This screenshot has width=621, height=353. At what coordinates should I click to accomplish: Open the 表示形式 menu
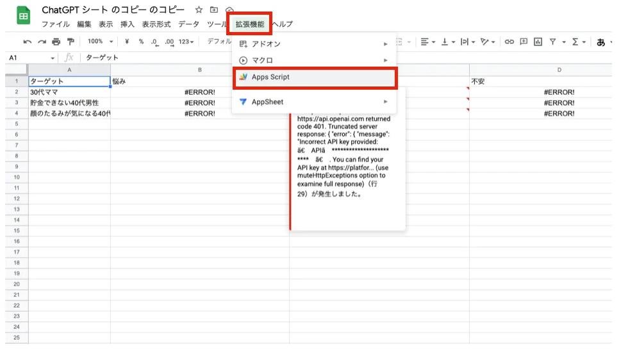pos(156,24)
